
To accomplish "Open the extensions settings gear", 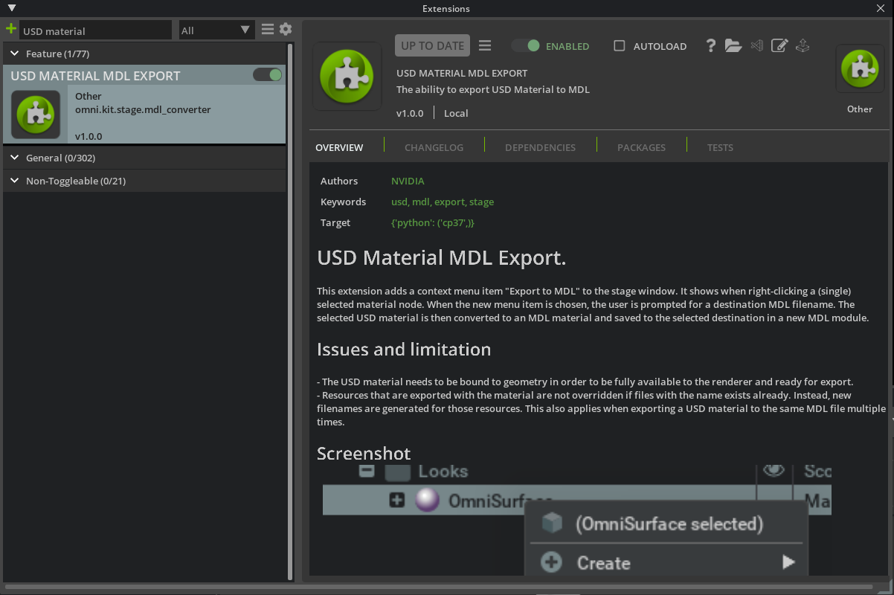I will tap(286, 30).
